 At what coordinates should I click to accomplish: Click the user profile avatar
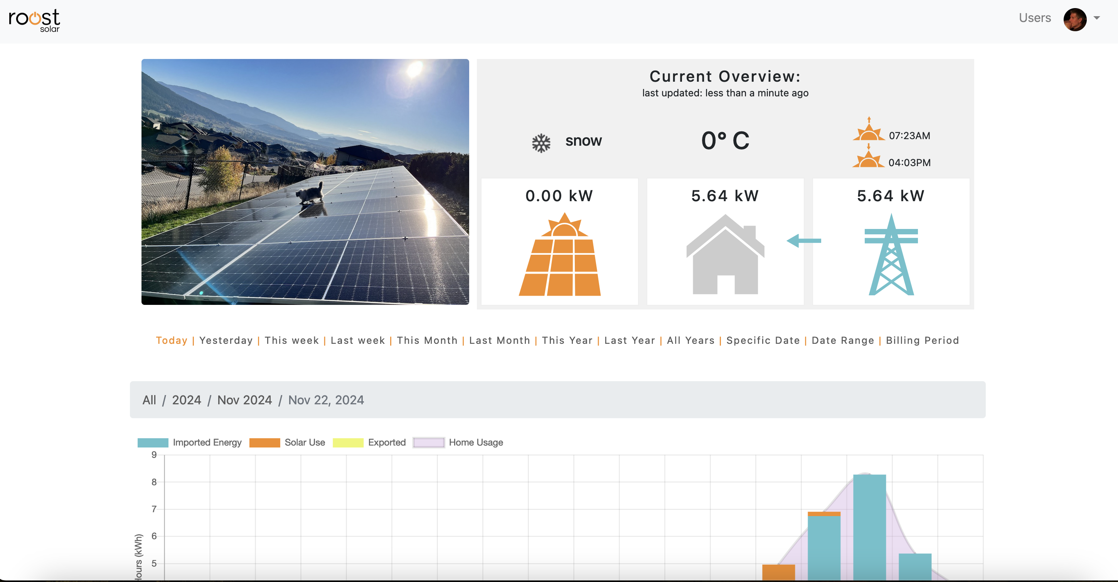click(x=1074, y=20)
